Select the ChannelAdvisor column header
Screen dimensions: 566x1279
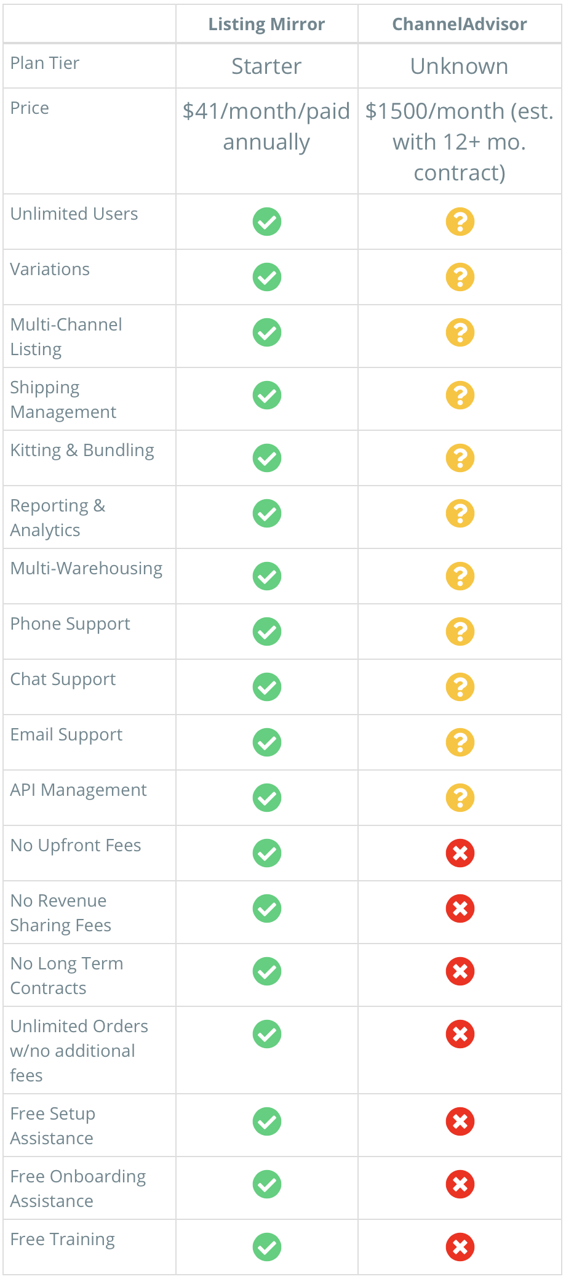460,24
